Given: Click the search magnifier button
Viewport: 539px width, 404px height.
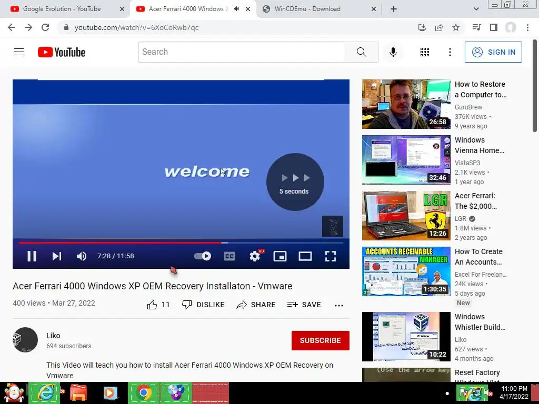Looking at the screenshot, I should tap(361, 52).
